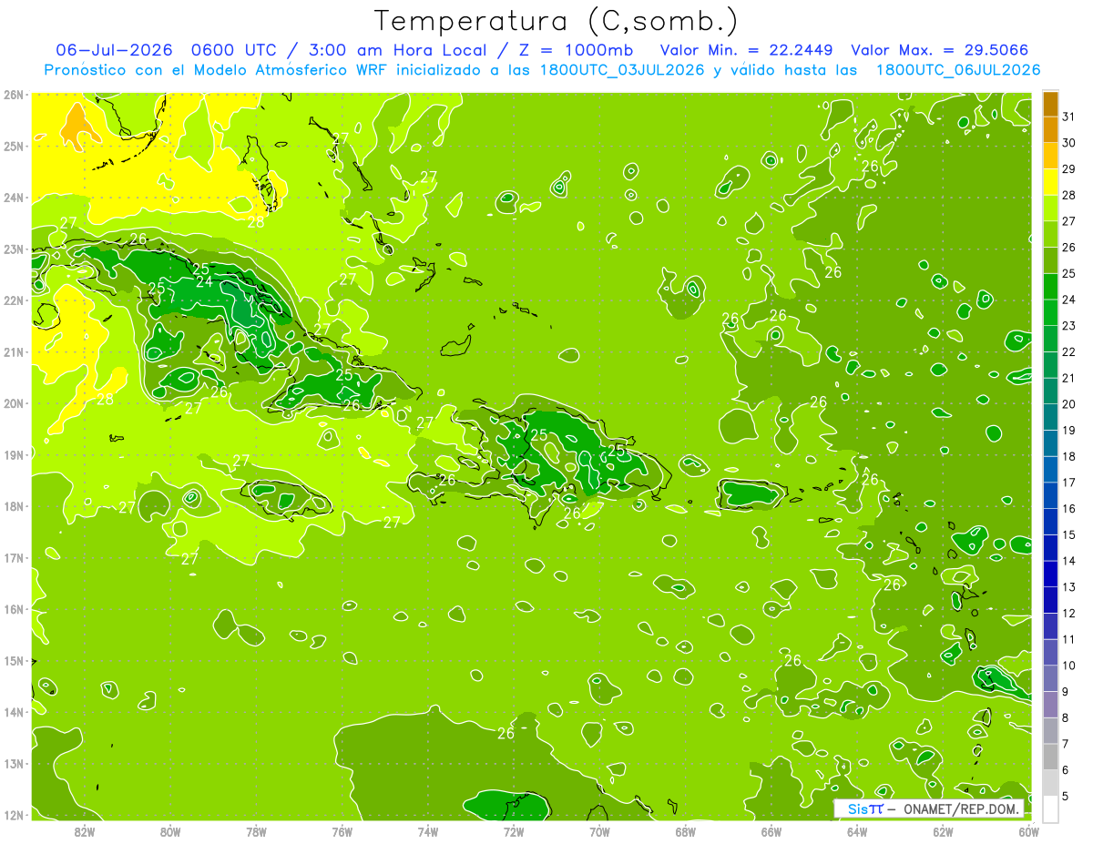
Task: Click the 64W longitude axis label
Action: [x=857, y=831]
